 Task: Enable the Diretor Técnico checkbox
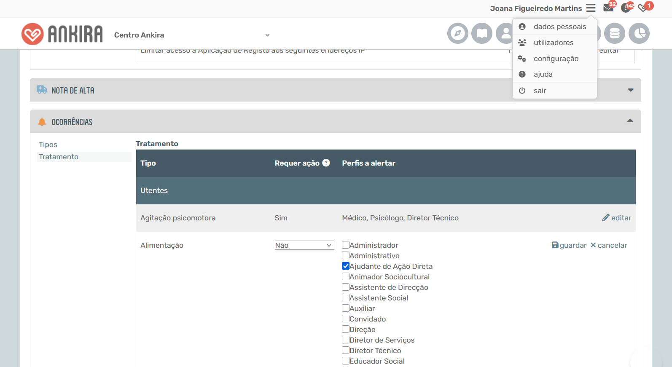(x=346, y=350)
